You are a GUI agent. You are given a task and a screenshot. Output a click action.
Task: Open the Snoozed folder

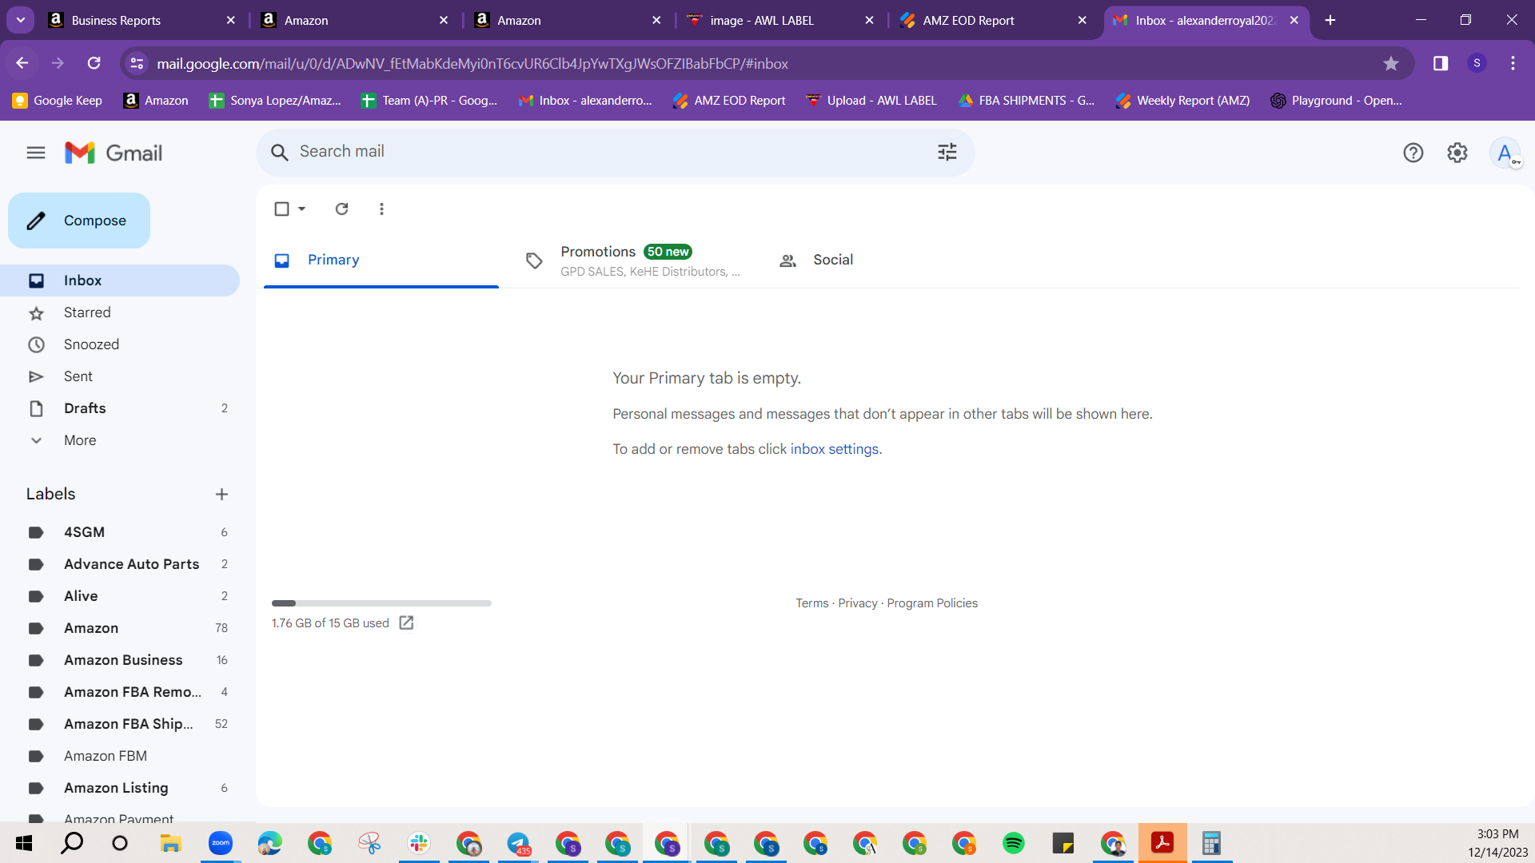coord(120,344)
